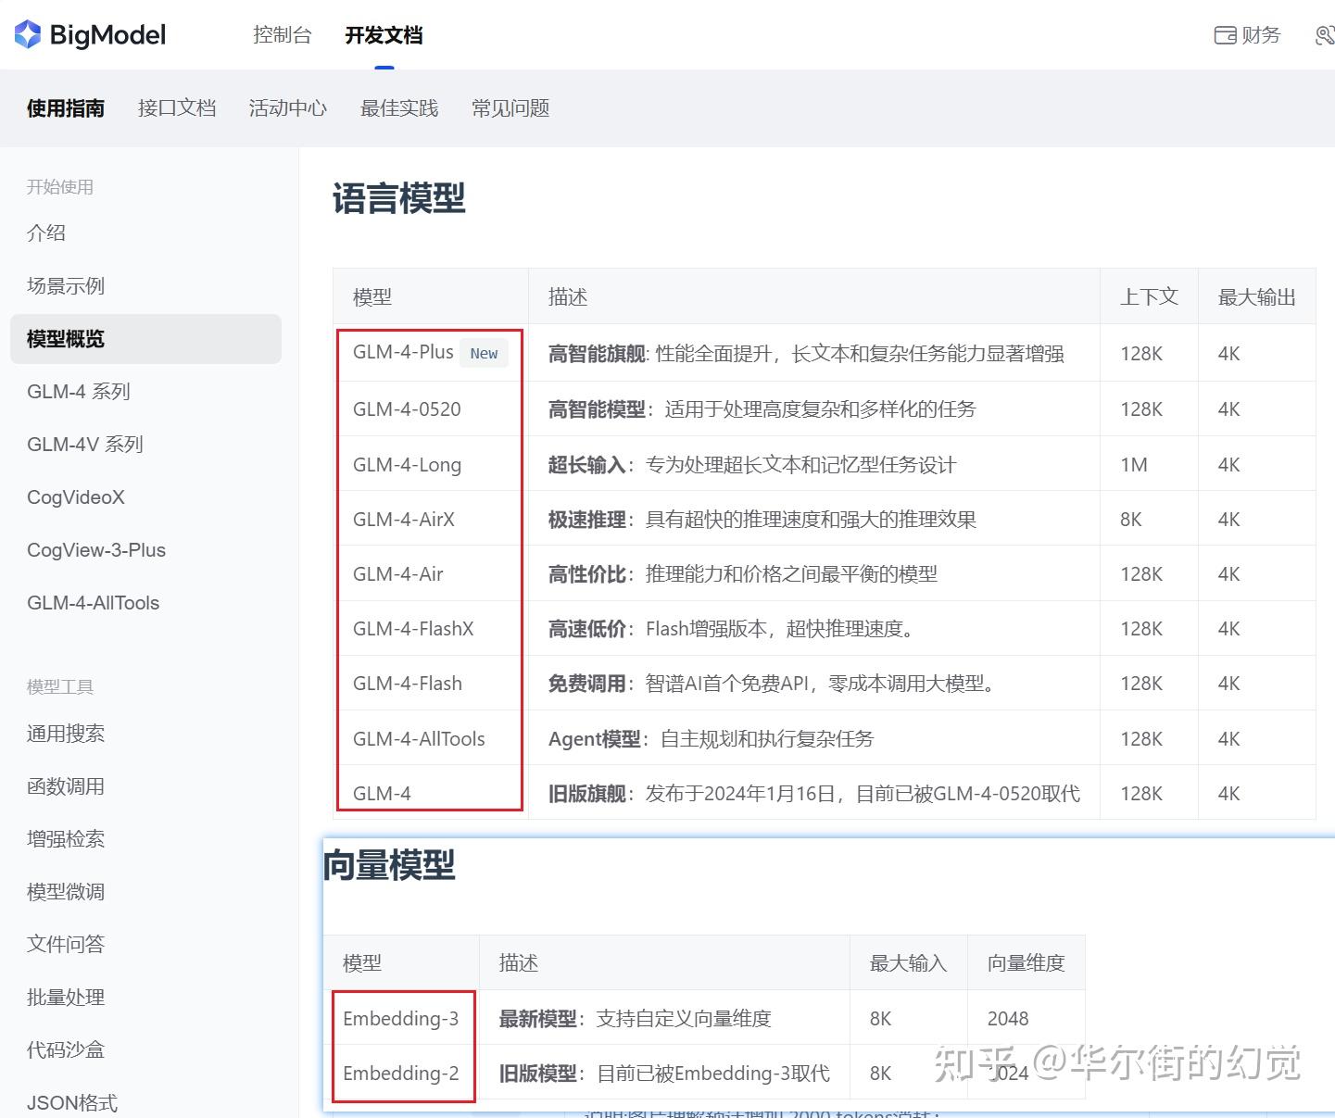Viewport: 1335px width, 1118px height.
Task: Click GLM-4-Long model name in table
Action: (x=407, y=464)
